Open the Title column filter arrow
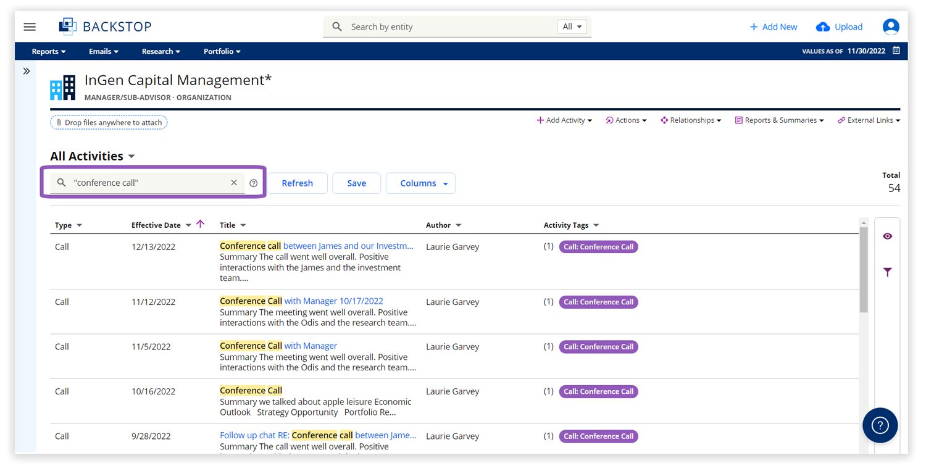926x471 pixels. tap(243, 225)
